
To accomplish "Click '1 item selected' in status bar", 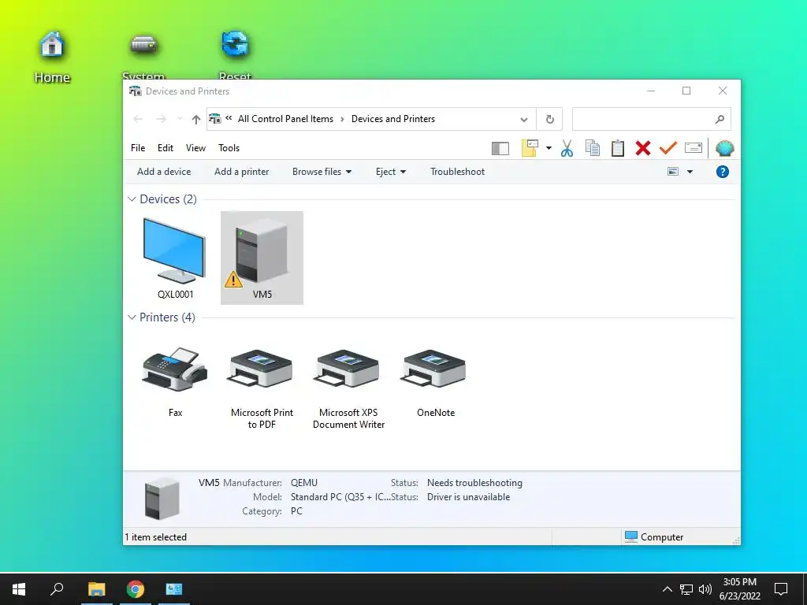I will click(x=155, y=537).
